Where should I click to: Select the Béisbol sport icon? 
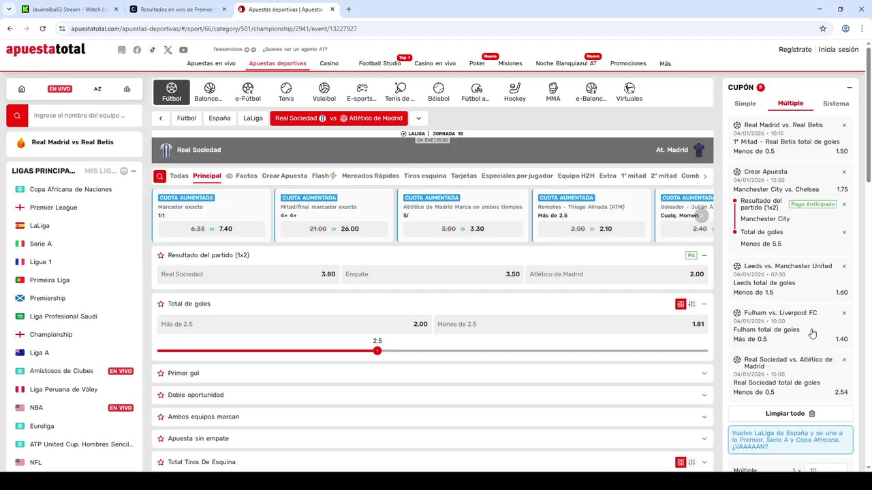coord(439,92)
